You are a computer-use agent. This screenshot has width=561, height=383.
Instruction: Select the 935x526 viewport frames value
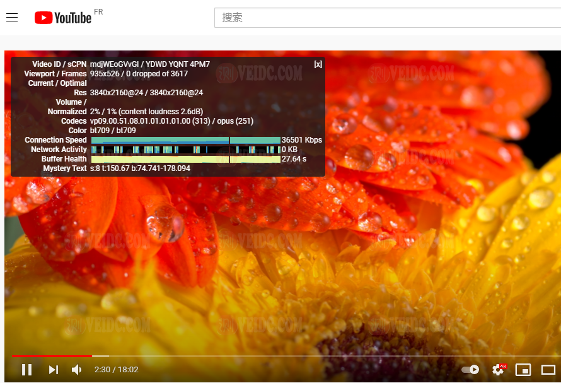pos(139,73)
